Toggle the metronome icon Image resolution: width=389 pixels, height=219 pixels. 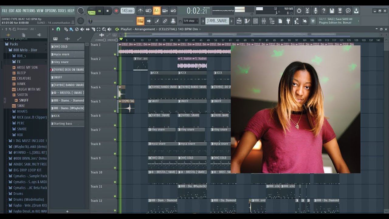[140, 11]
